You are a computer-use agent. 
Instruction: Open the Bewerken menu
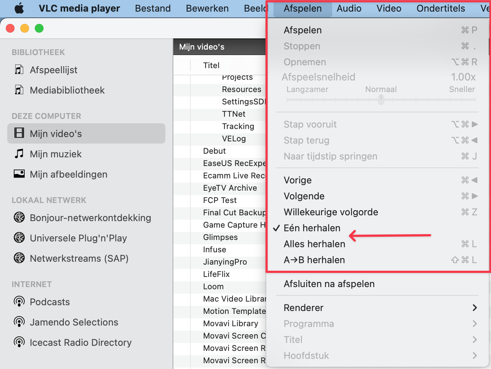(x=207, y=8)
